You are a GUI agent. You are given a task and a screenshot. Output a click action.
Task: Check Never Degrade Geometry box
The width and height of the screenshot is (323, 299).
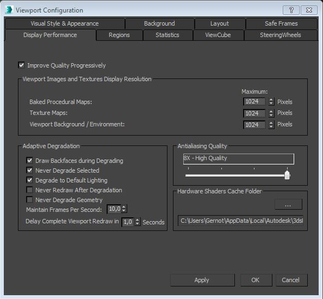click(x=30, y=199)
